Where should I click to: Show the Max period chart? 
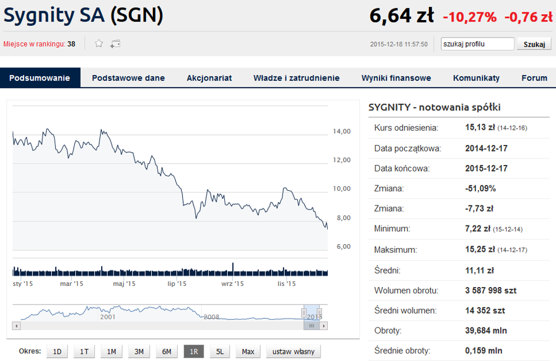point(248,352)
